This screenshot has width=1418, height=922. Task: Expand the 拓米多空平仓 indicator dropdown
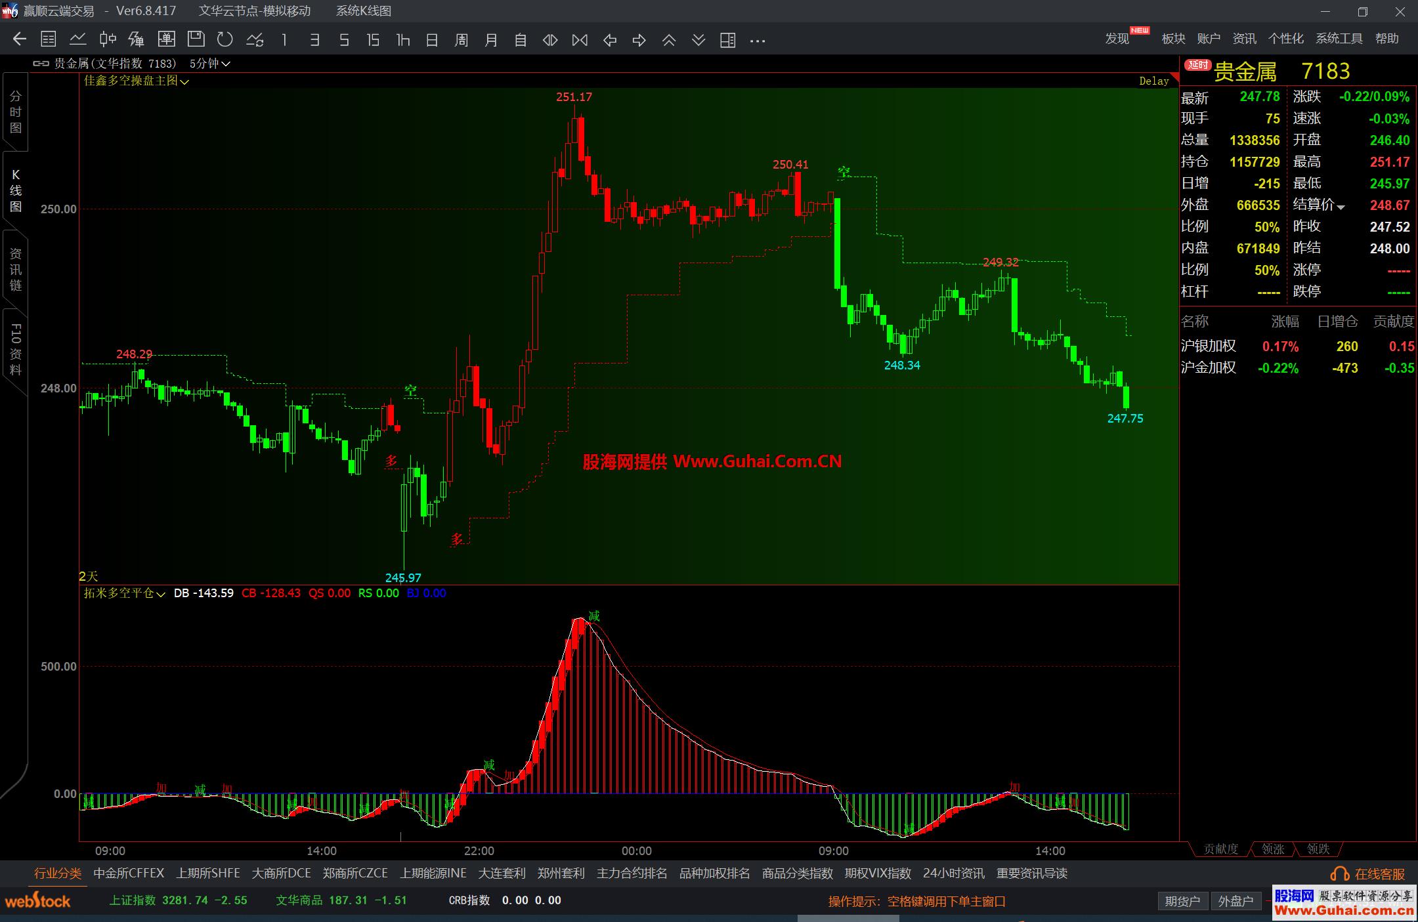pos(125,593)
